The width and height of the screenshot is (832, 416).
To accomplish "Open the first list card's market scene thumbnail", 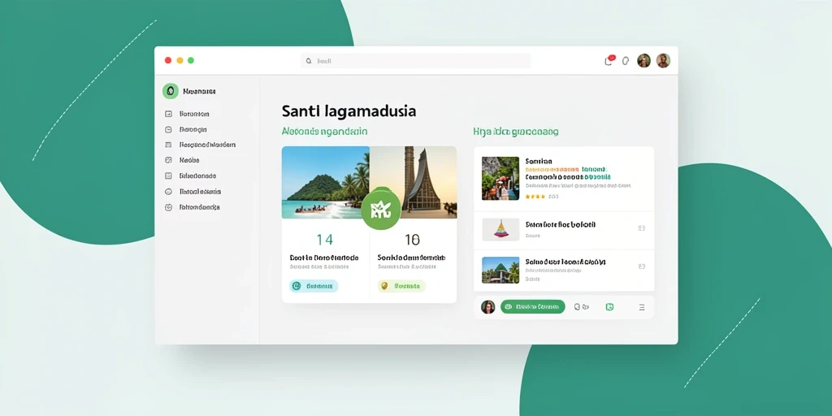I will pos(500,178).
